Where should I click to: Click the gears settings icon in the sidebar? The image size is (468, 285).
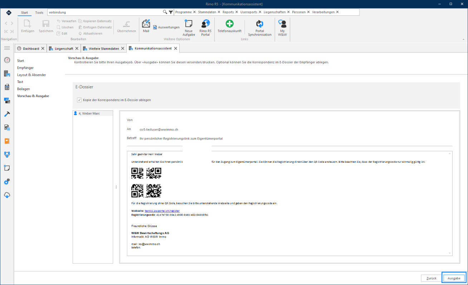7,182
